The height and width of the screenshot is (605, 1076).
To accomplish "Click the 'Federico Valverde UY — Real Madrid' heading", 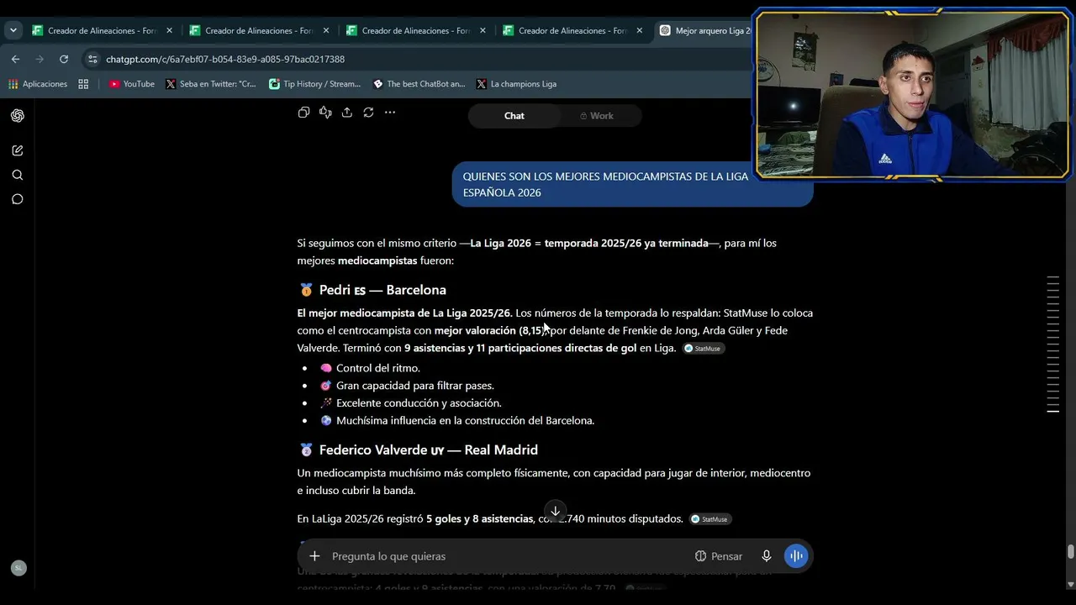I will pyautogui.click(x=419, y=450).
